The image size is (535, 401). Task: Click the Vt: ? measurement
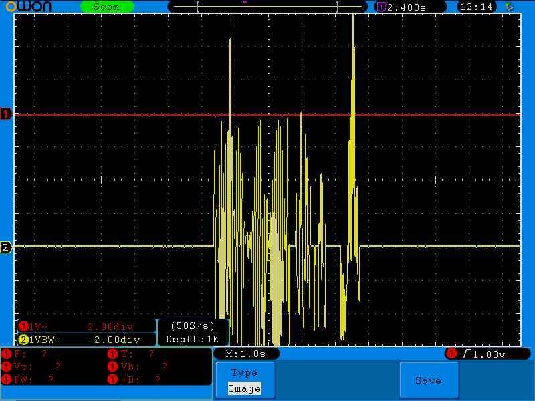[x=31, y=366]
